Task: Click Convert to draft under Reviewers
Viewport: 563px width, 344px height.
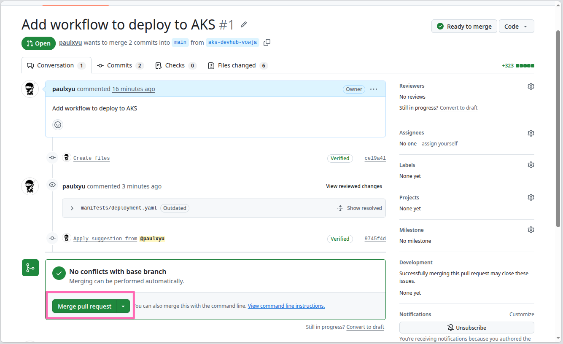Action: click(459, 107)
